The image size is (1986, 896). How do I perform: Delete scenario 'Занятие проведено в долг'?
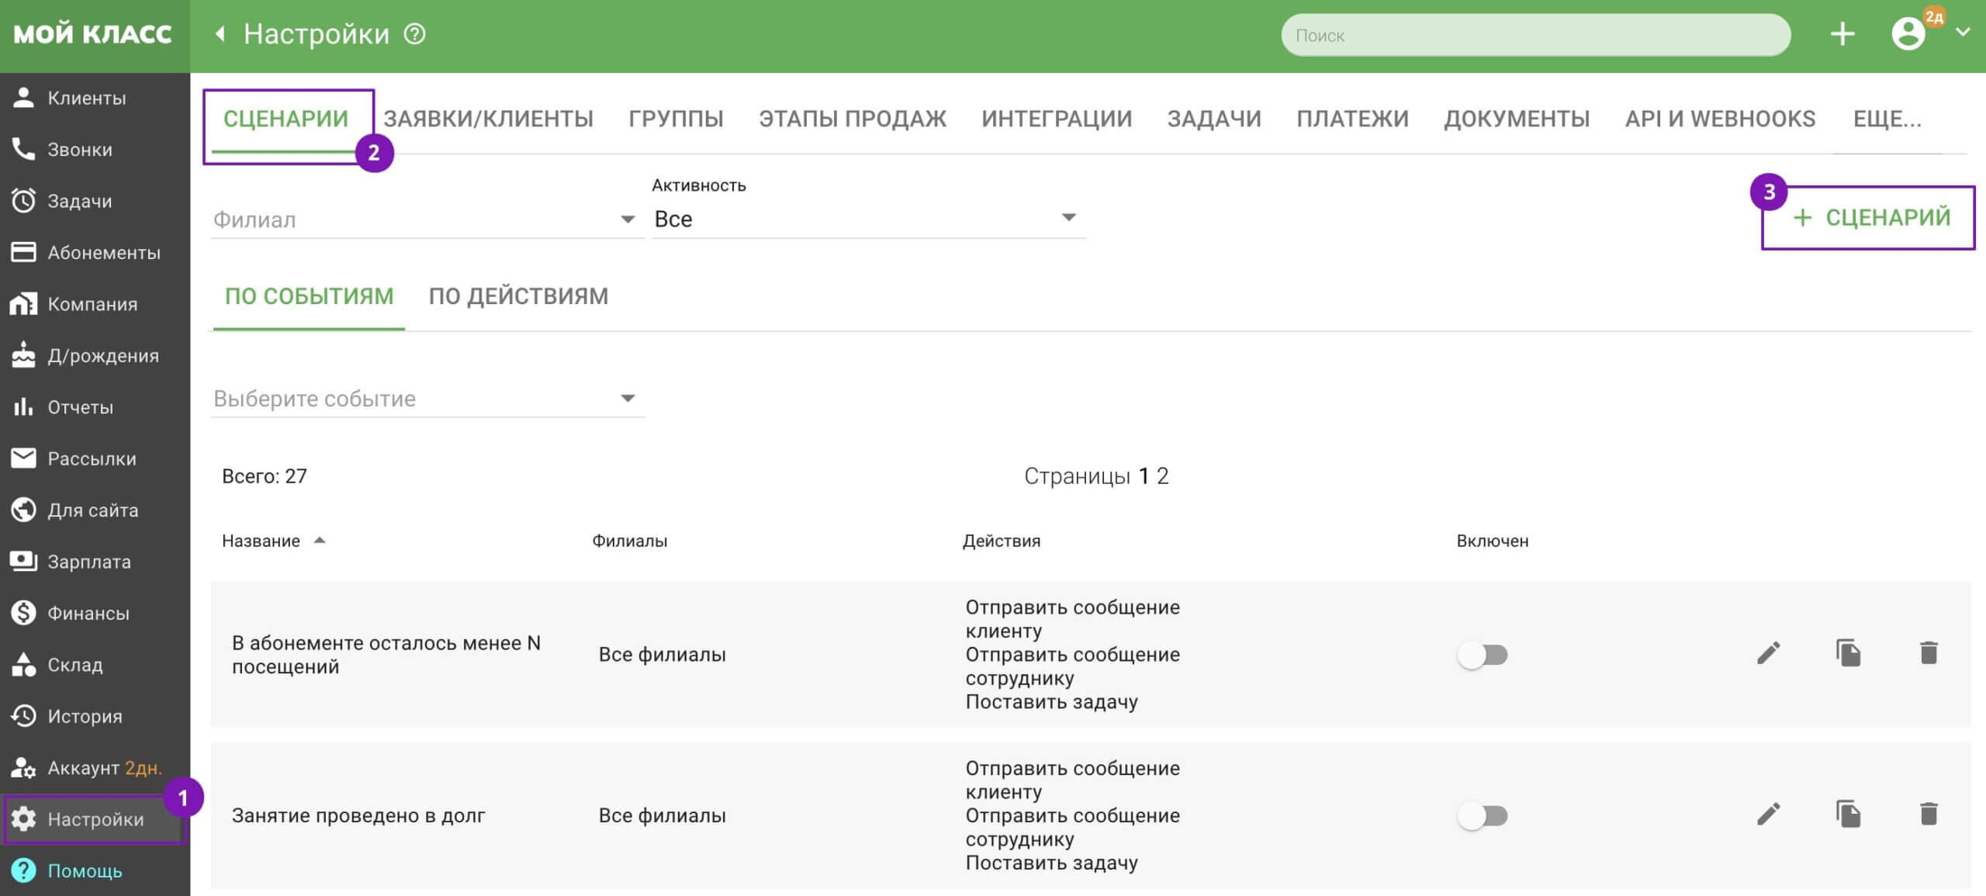pyautogui.click(x=1929, y=815)
